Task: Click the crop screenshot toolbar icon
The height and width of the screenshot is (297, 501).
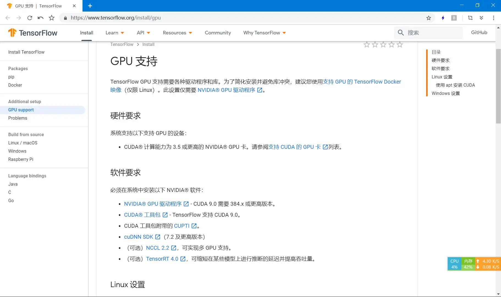Action: [x=470, y=18]
